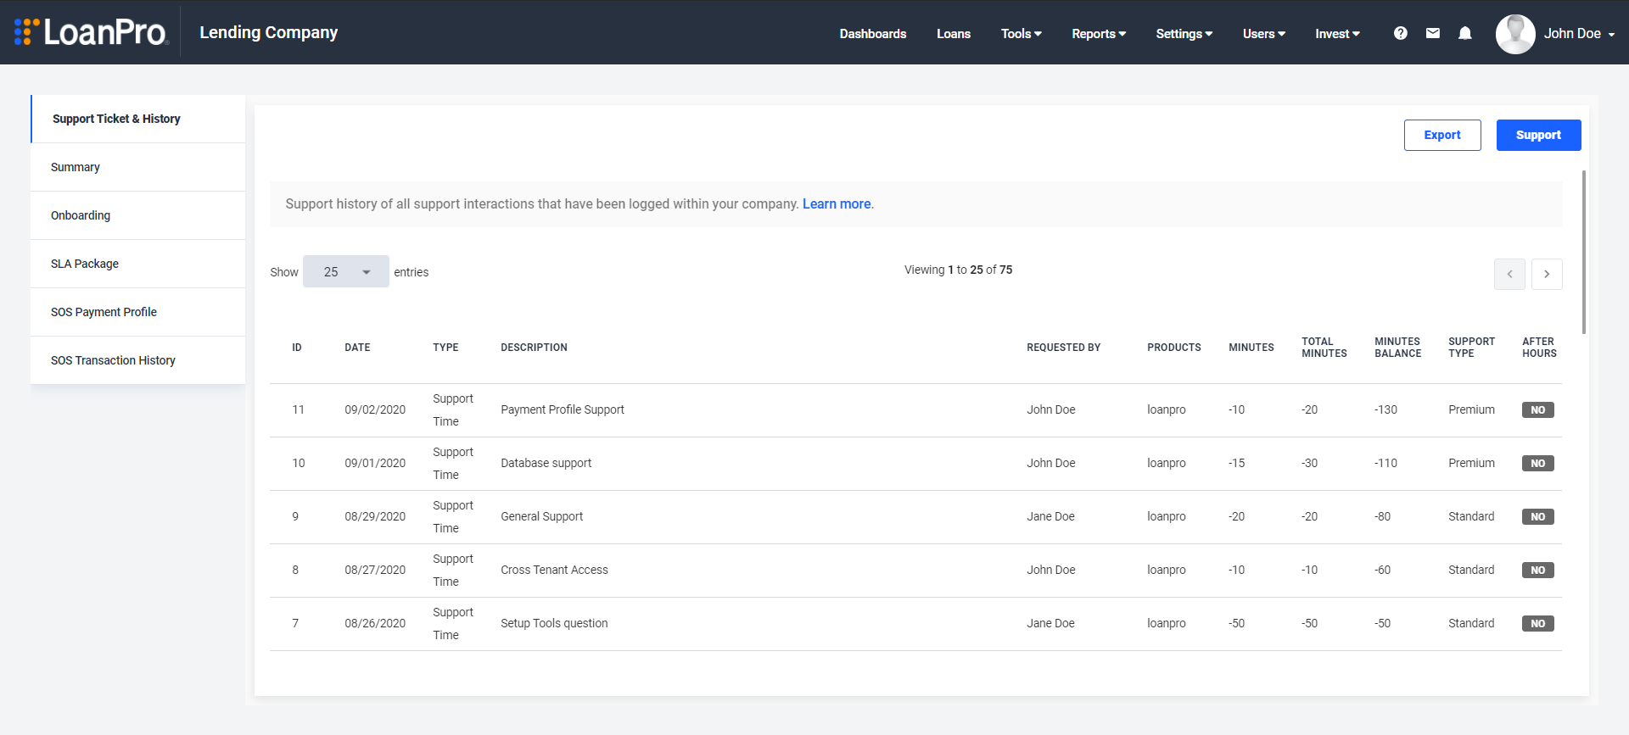The width and height of the screenshot is (1629, 735).
Task: Sort by the TOTAL MINUTES column header
Action: tap(1324, 348)
